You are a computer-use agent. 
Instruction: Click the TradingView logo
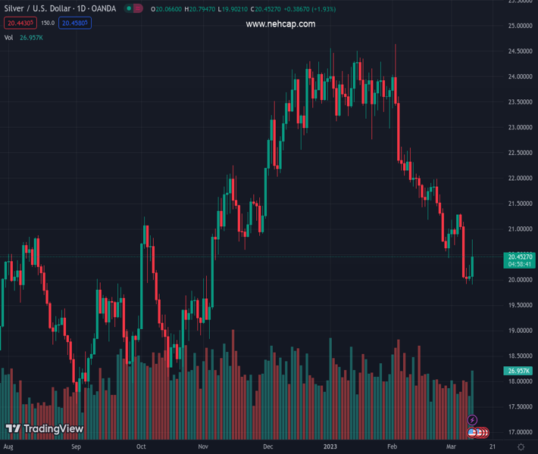pyautogui.click(x=44, y=429)
